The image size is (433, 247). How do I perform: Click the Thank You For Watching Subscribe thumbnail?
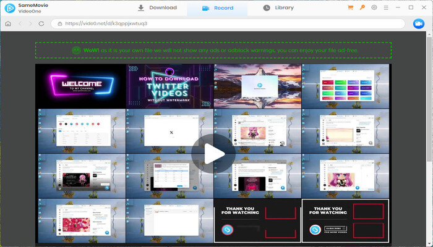pos(345,220)
